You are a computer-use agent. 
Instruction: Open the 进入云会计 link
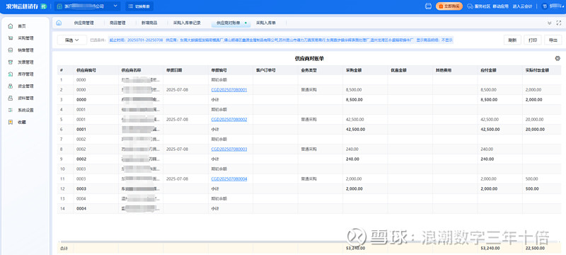[522, 6]
